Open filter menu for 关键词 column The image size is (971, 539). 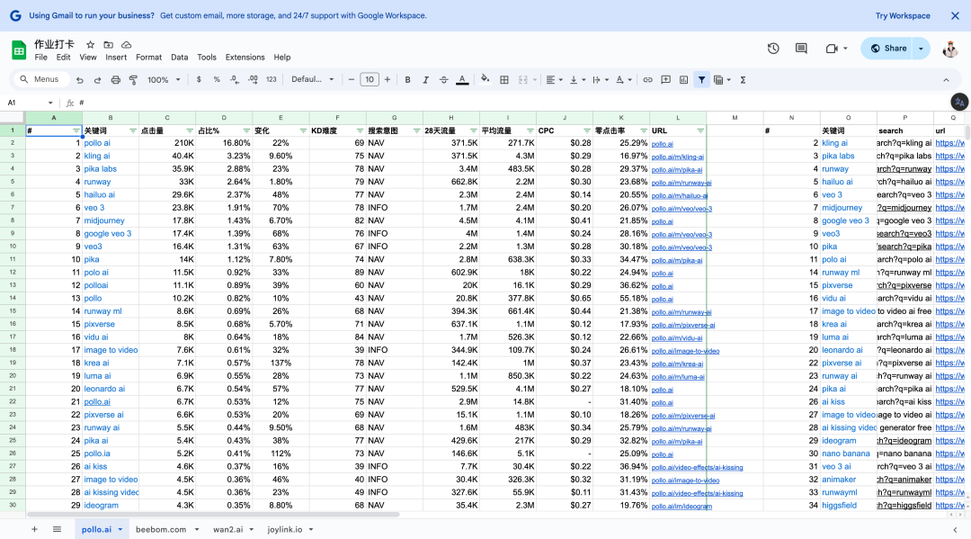[133, 130]
